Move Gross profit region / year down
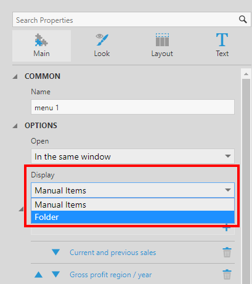The height and width of the screenshot is (284, 252). coord(55,275)
